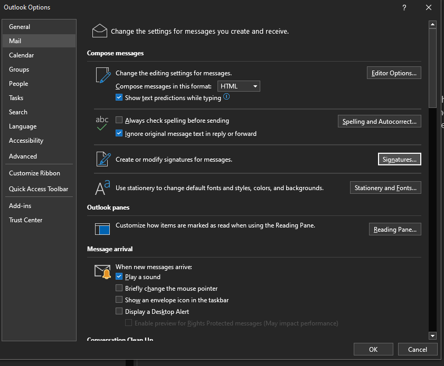Confirm with the OK button

pyautogui.click(x=373, y=349)
